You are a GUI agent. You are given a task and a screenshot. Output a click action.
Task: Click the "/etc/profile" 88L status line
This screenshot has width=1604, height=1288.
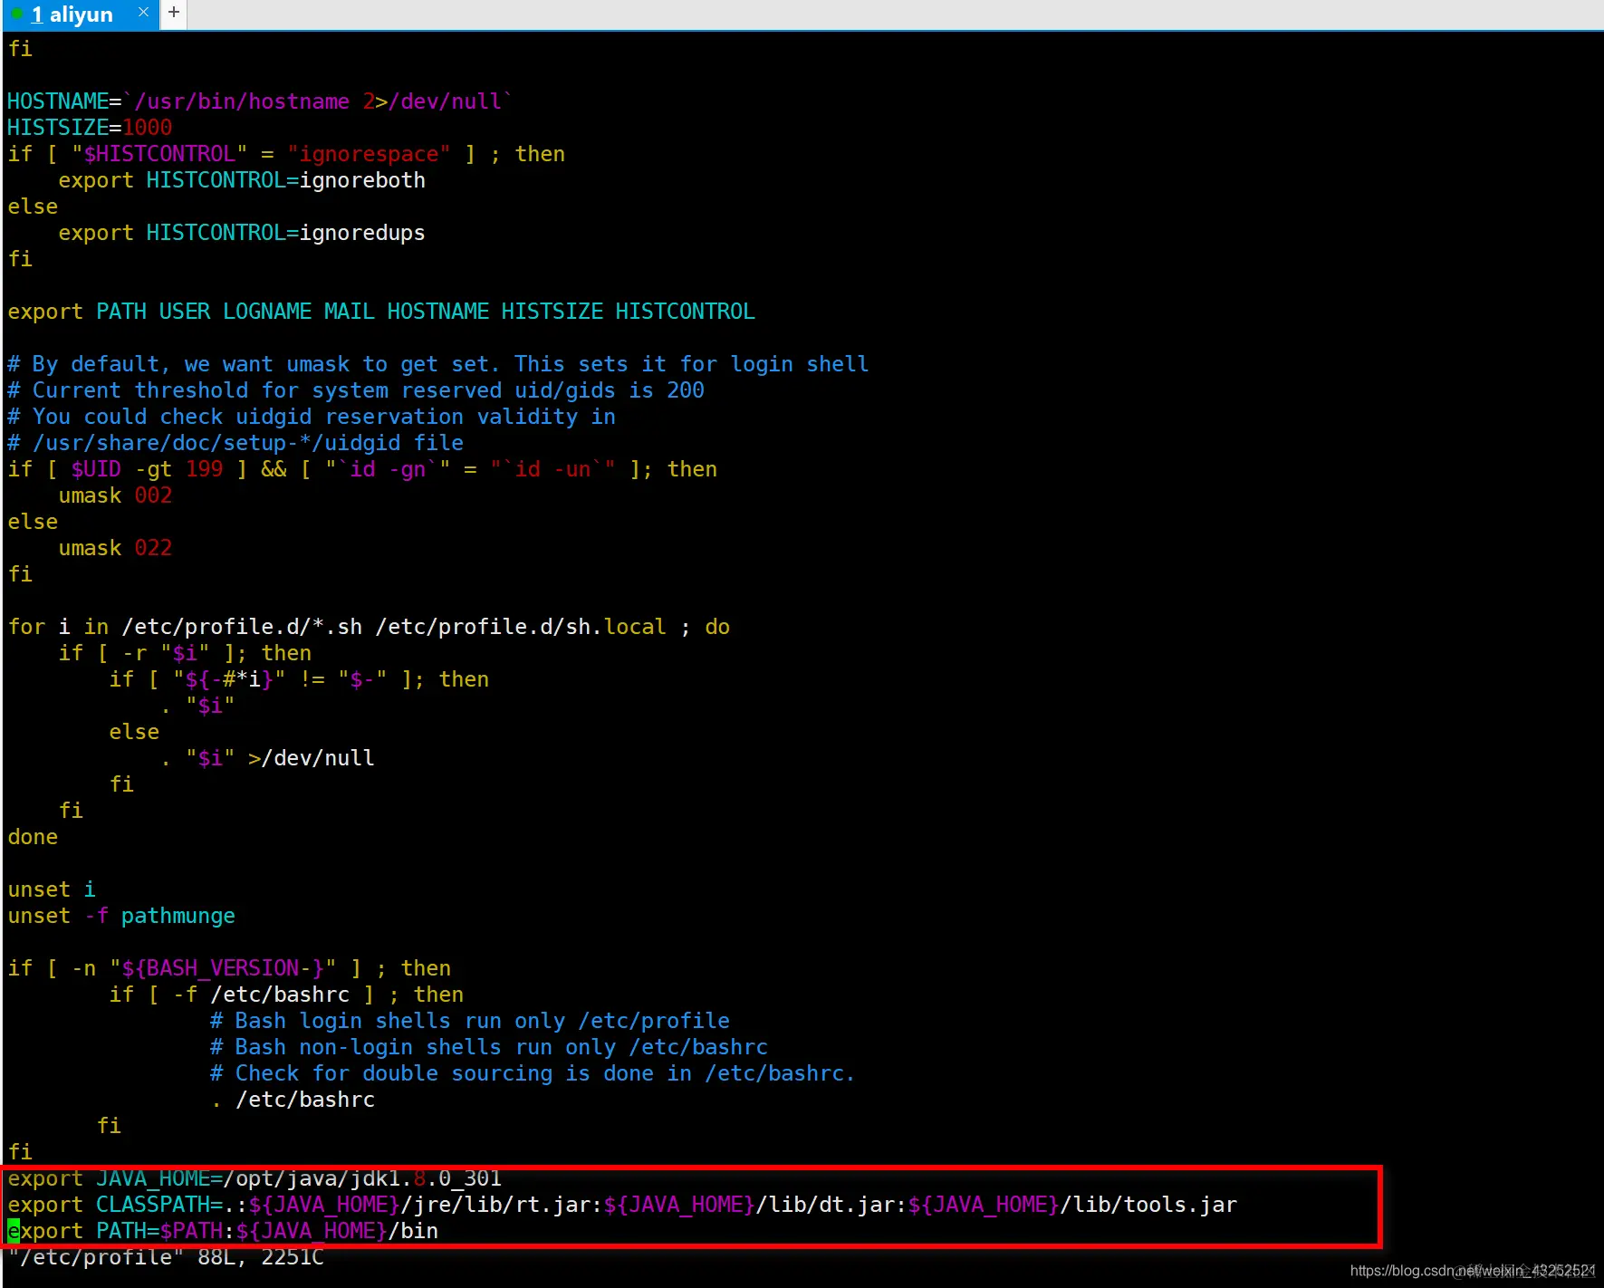166,1257
